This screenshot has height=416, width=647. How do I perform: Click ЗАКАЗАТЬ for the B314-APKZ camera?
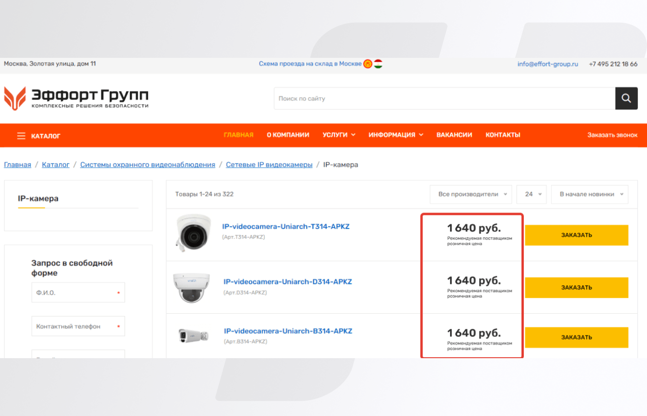[x=577, y=337]
